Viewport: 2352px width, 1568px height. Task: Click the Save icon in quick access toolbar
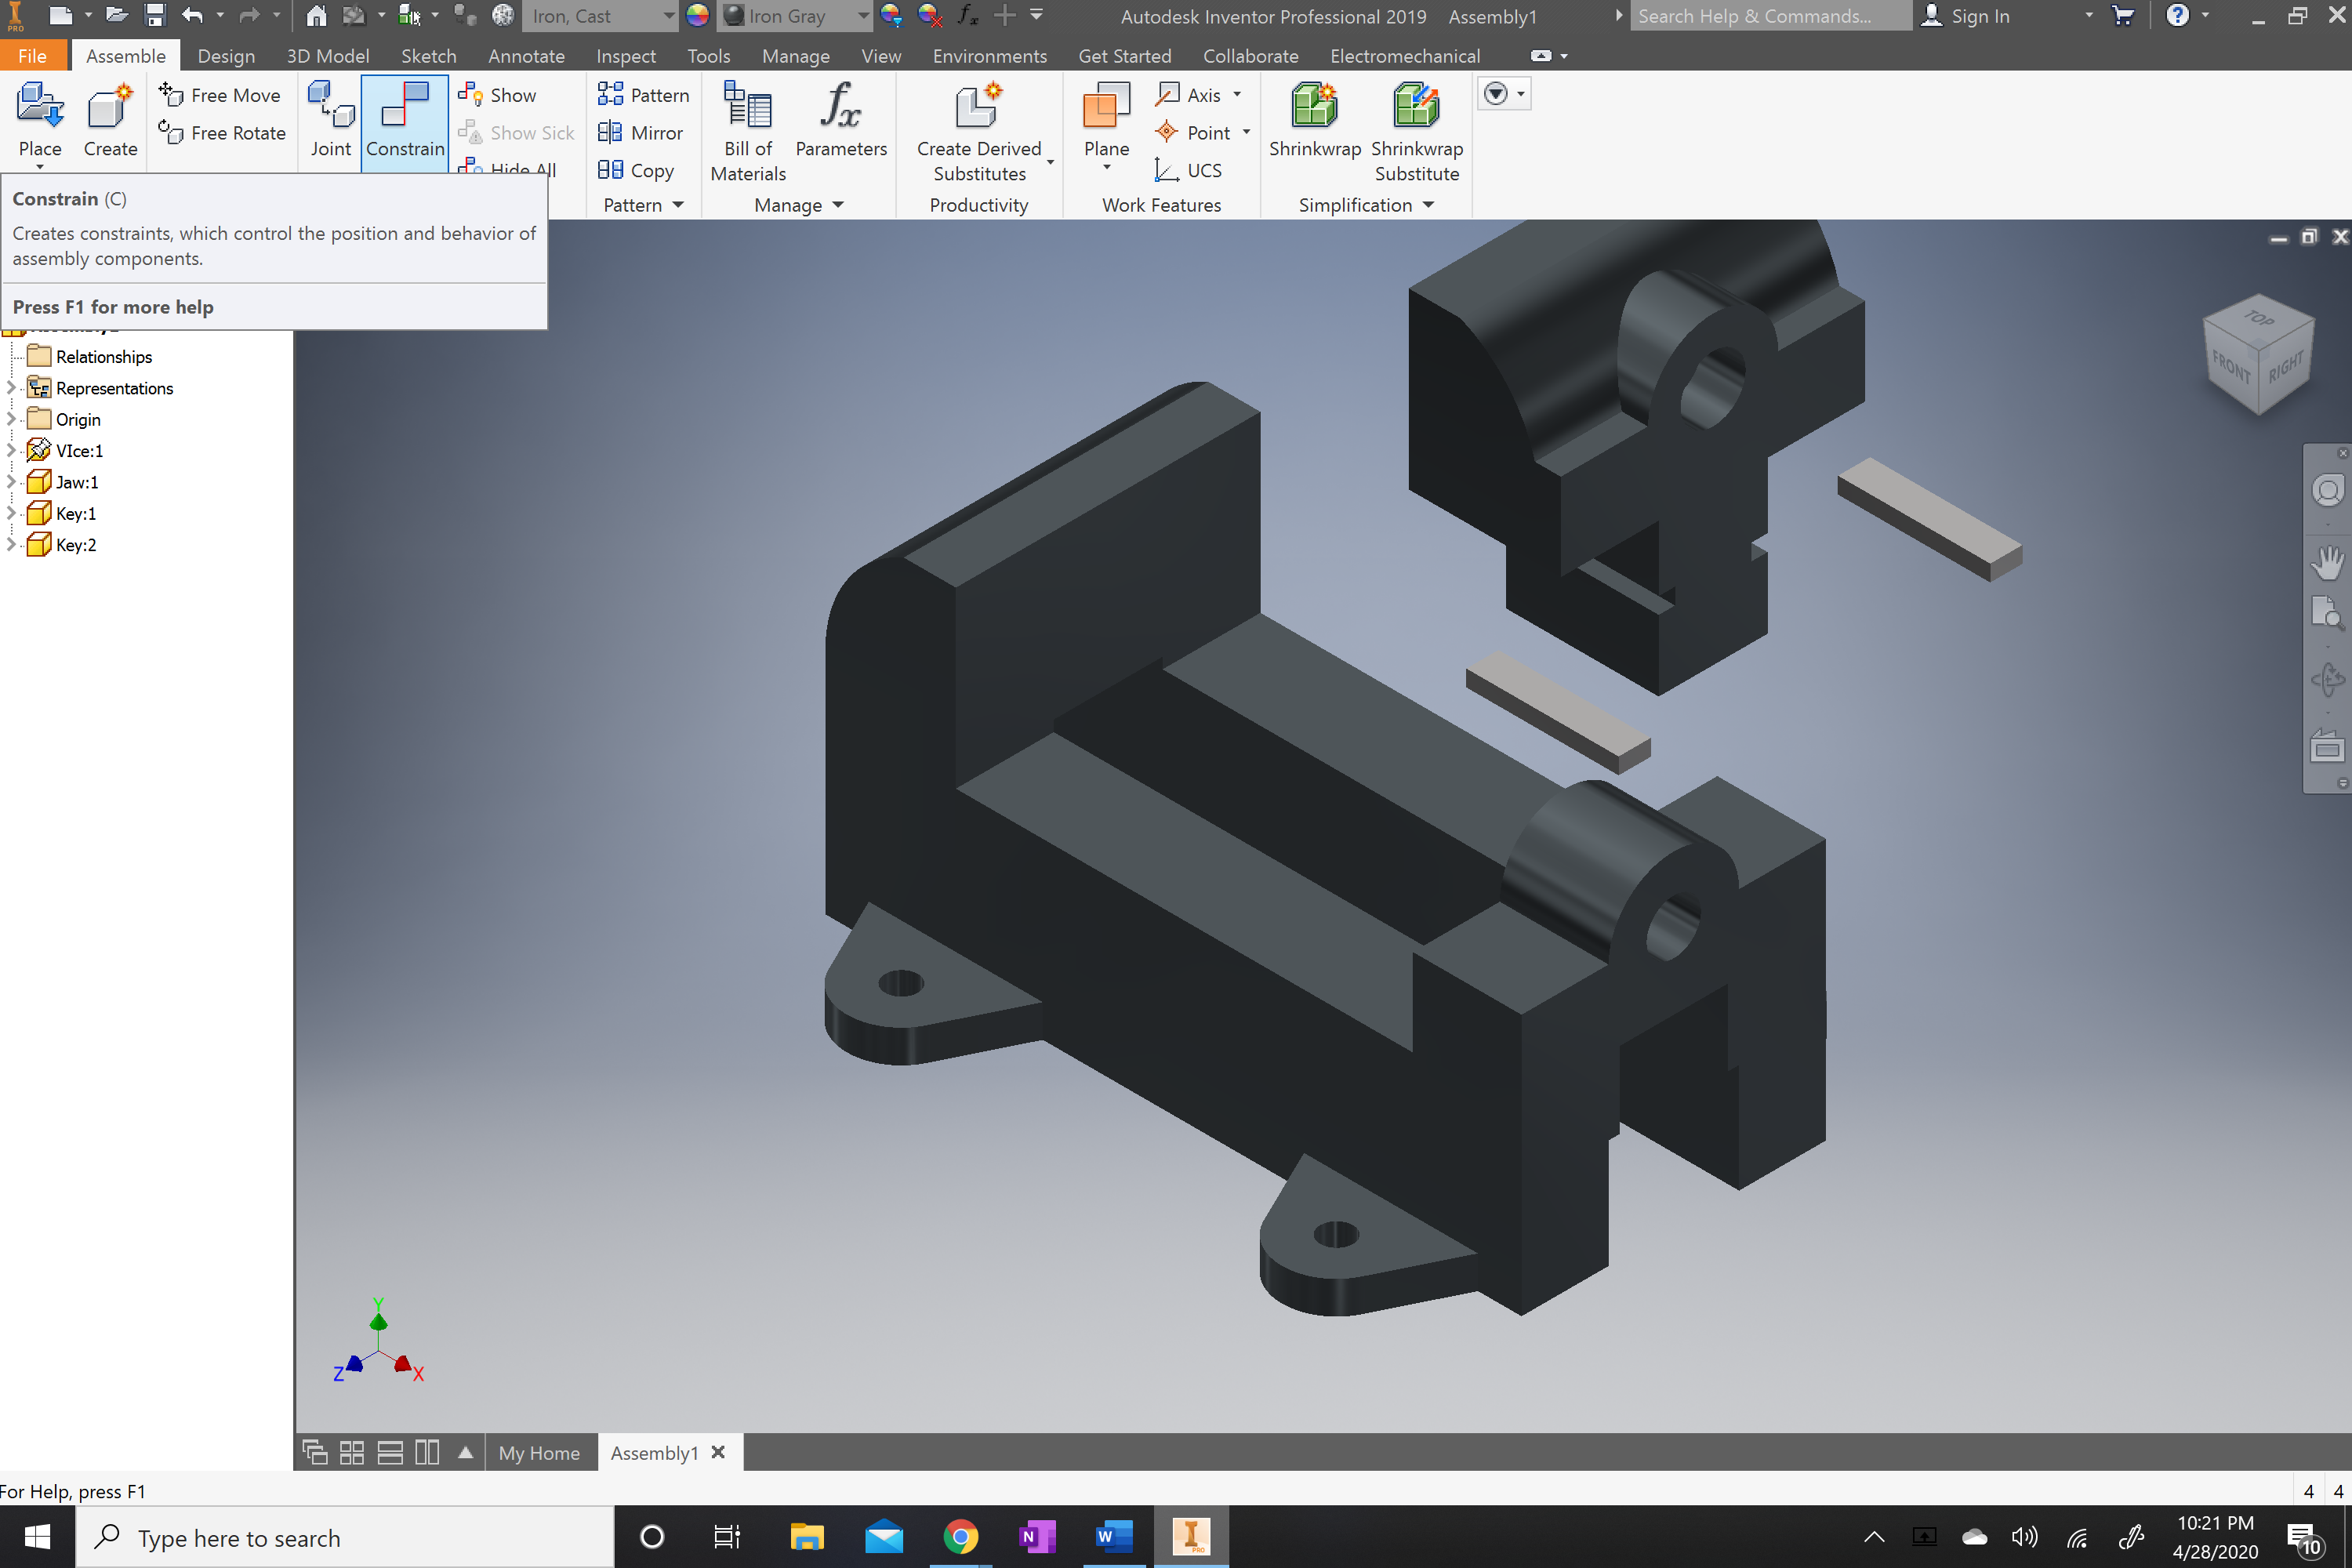[x=155, y=15]
